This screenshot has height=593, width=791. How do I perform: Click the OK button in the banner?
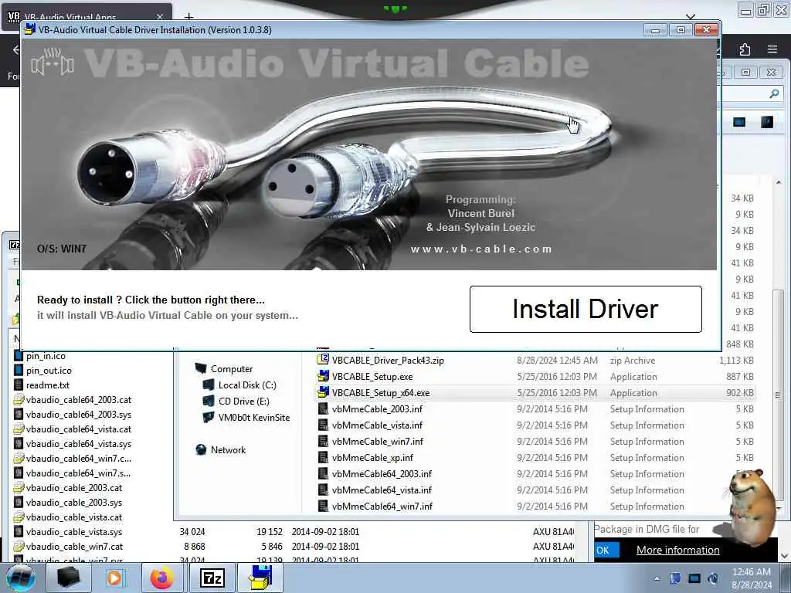(x=605, y=550)
